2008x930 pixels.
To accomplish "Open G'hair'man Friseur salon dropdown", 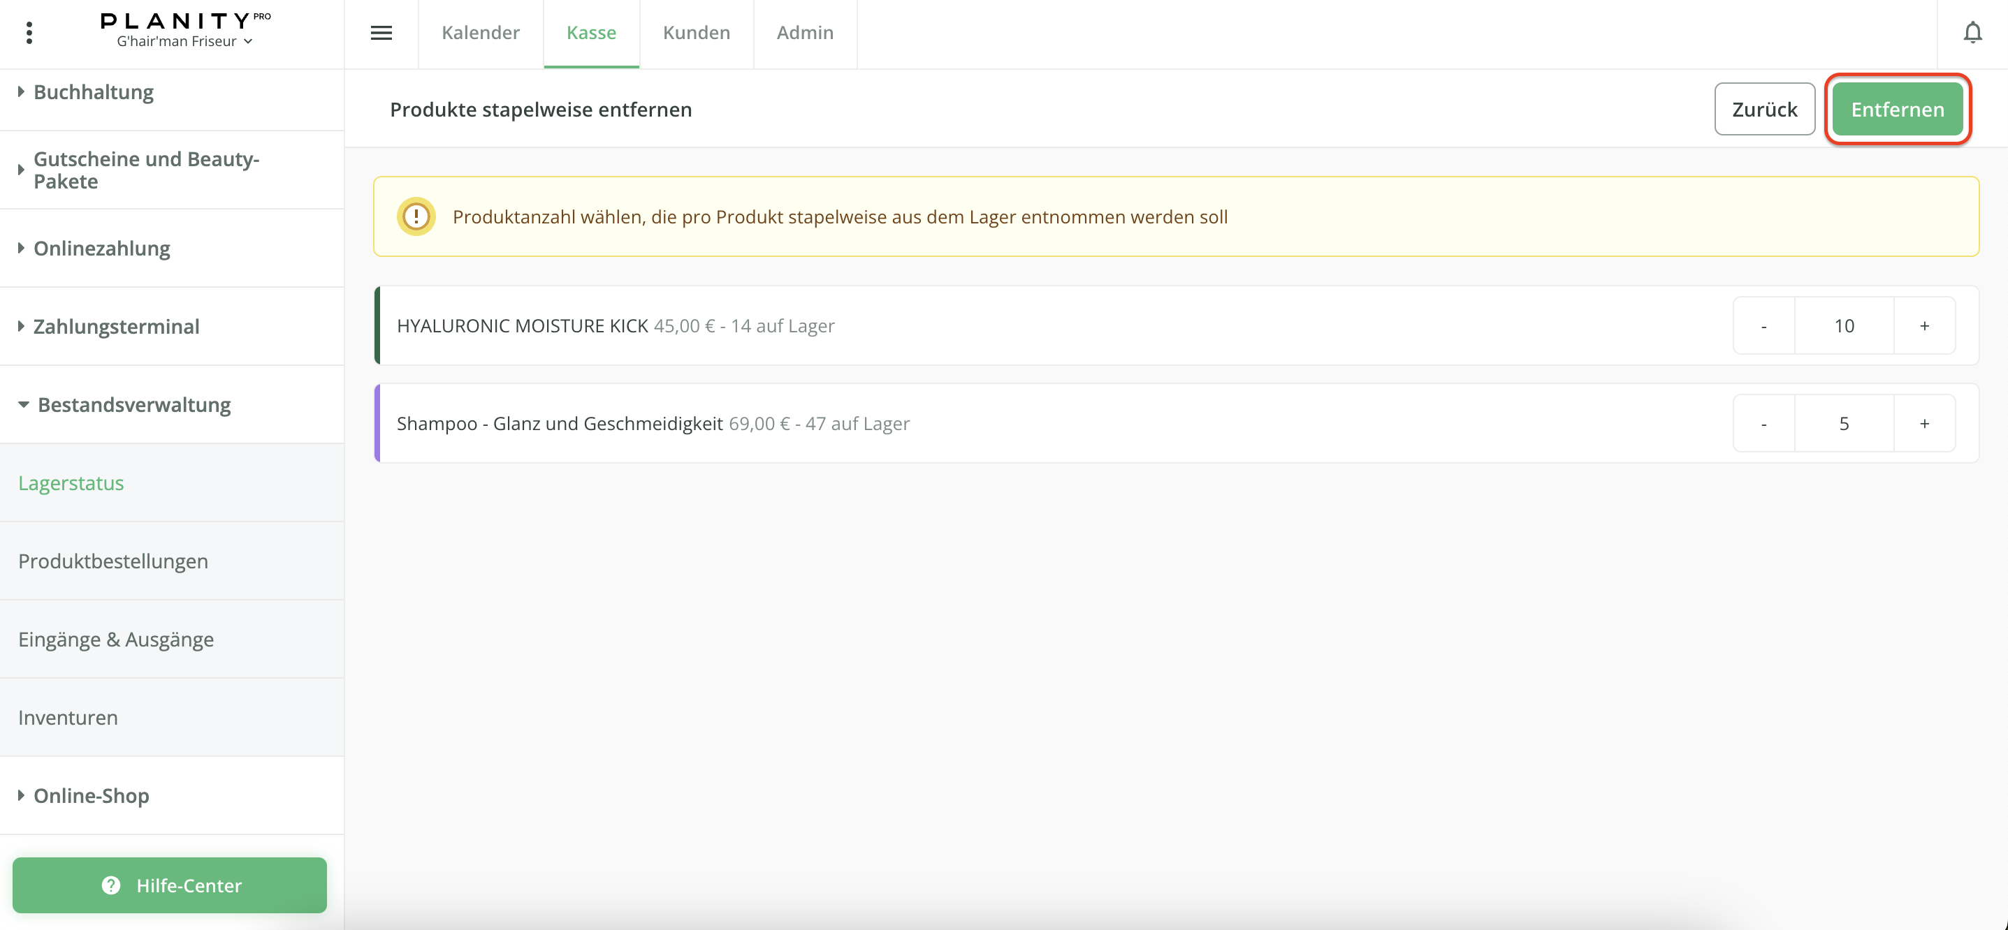I will [184, 41].
